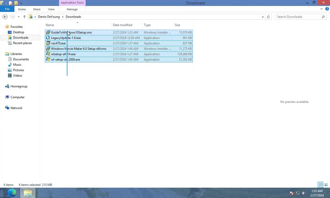Open the Documents library
The image size is (330, 198).
click(21, 59)
